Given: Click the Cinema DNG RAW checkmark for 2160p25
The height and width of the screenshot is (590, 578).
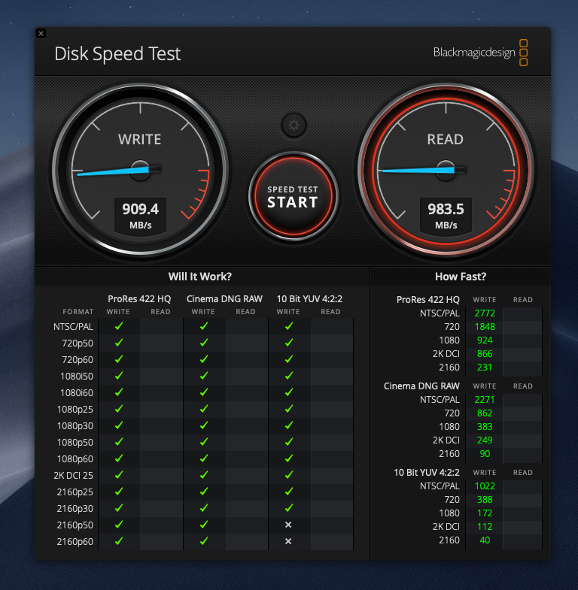Looking at the screenshot, I should (x=204, y=492).
